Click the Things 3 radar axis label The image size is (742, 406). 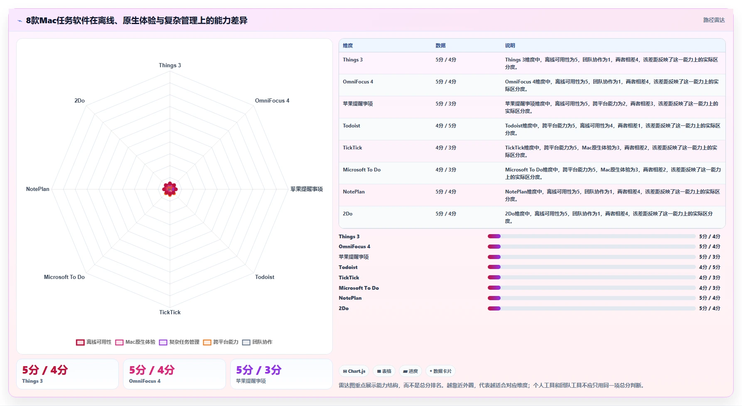170,65
